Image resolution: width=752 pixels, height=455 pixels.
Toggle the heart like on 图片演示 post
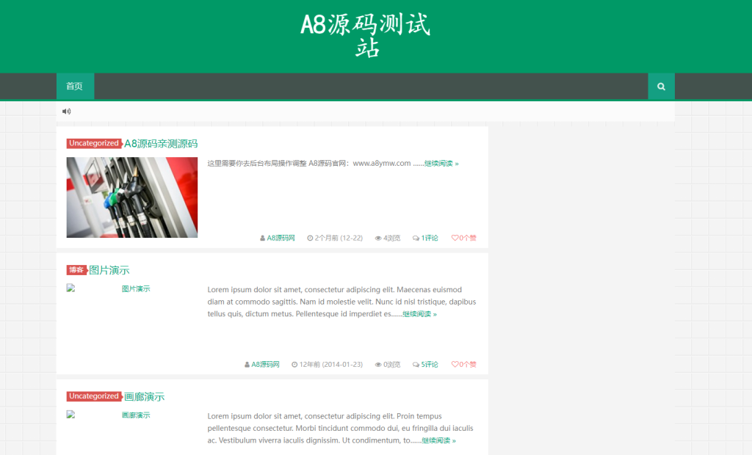pyautogui.click(x=455, y=364)
